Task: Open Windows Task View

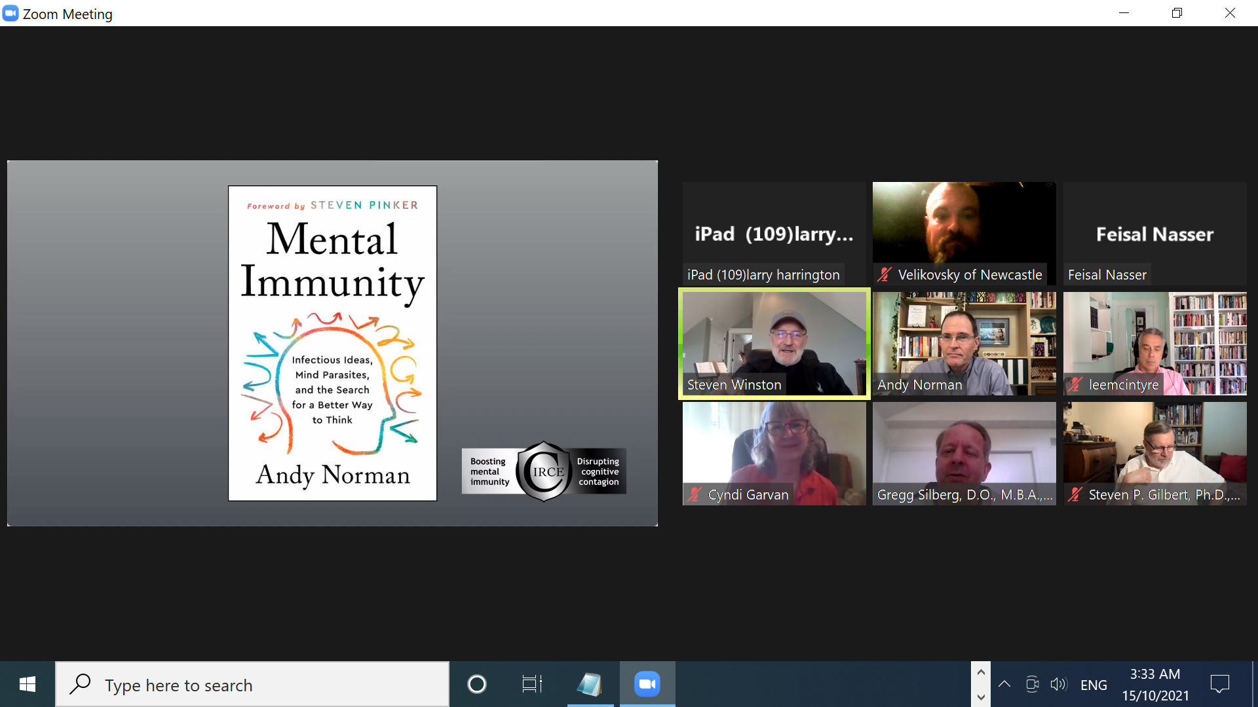Action: coord(532,685)
